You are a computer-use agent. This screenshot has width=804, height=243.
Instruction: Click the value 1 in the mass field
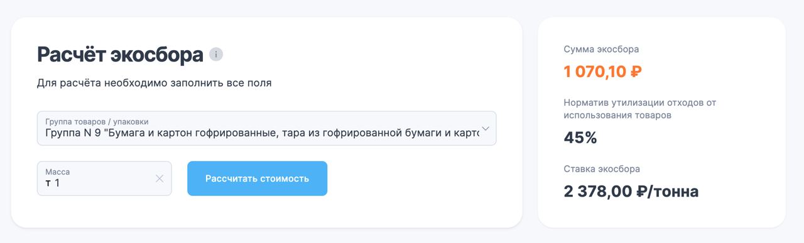click(57, 184)
